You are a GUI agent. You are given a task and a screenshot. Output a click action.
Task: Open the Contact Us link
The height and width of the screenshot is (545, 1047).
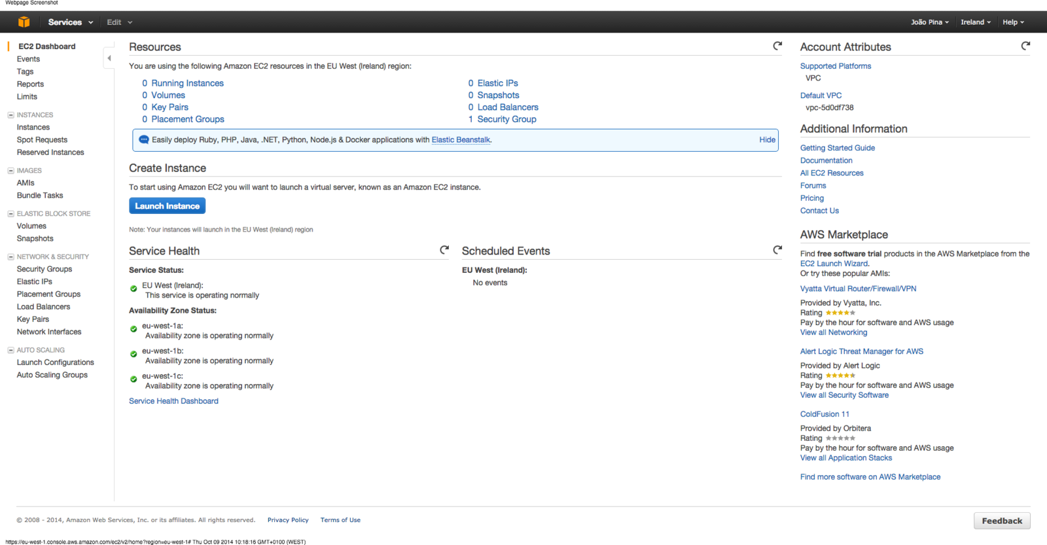(x=819, y=211)
